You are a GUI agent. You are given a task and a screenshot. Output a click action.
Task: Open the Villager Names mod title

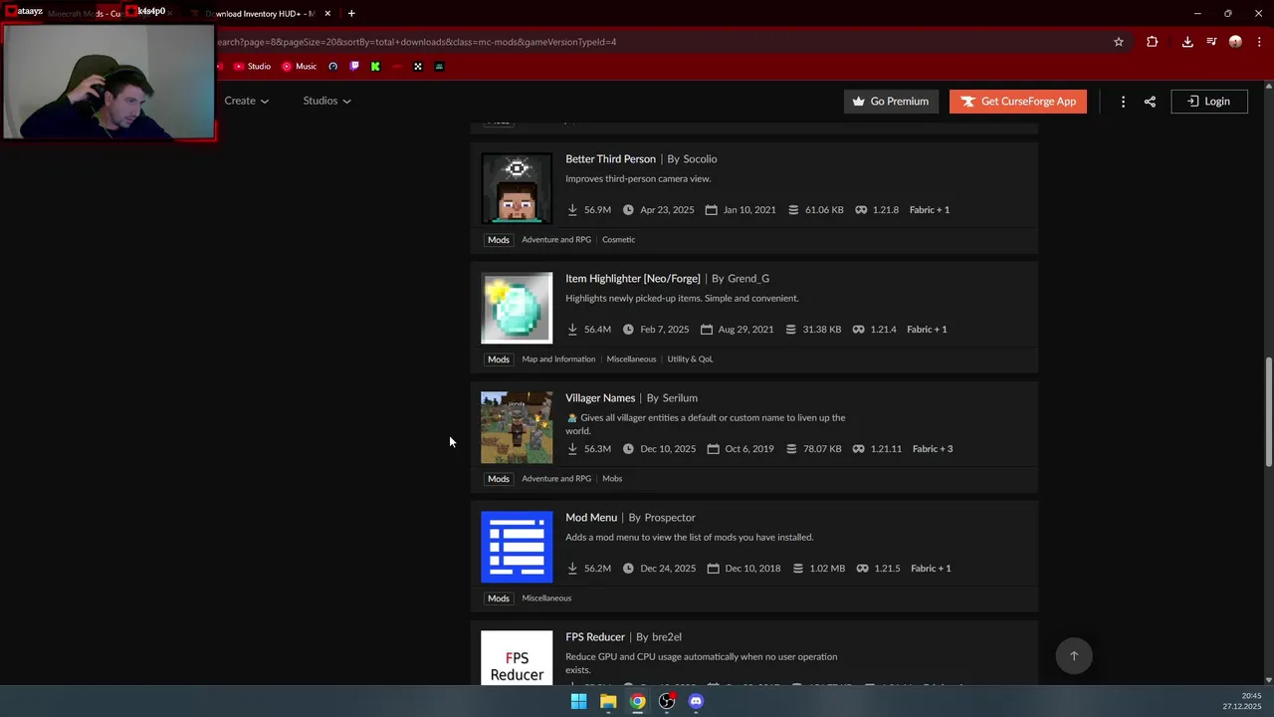point(600,398)
